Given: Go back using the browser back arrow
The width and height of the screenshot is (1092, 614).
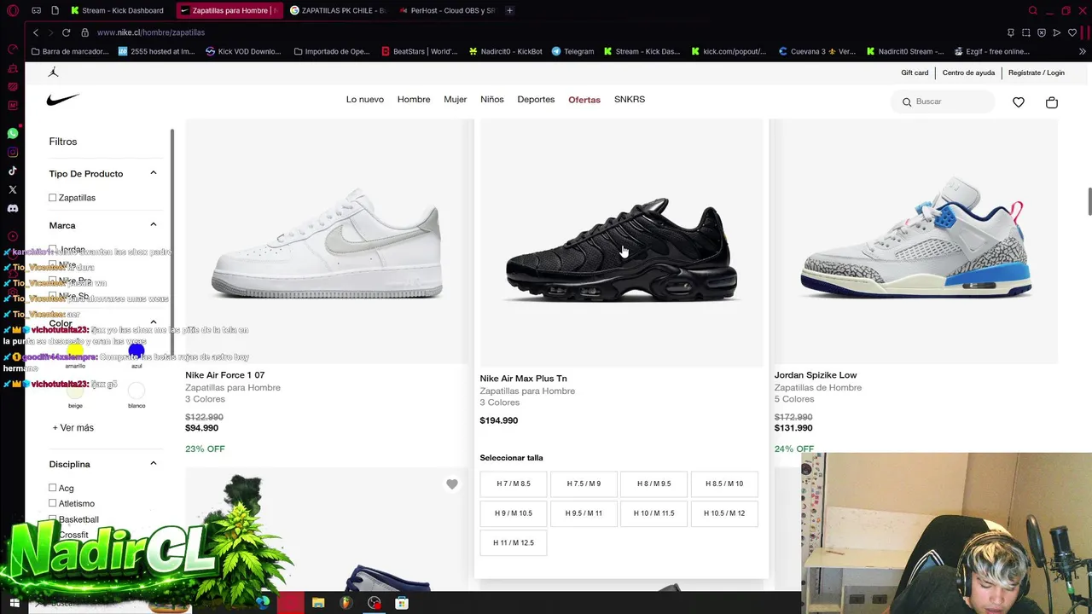Looking at the screenshot, I should coord(36,32).
